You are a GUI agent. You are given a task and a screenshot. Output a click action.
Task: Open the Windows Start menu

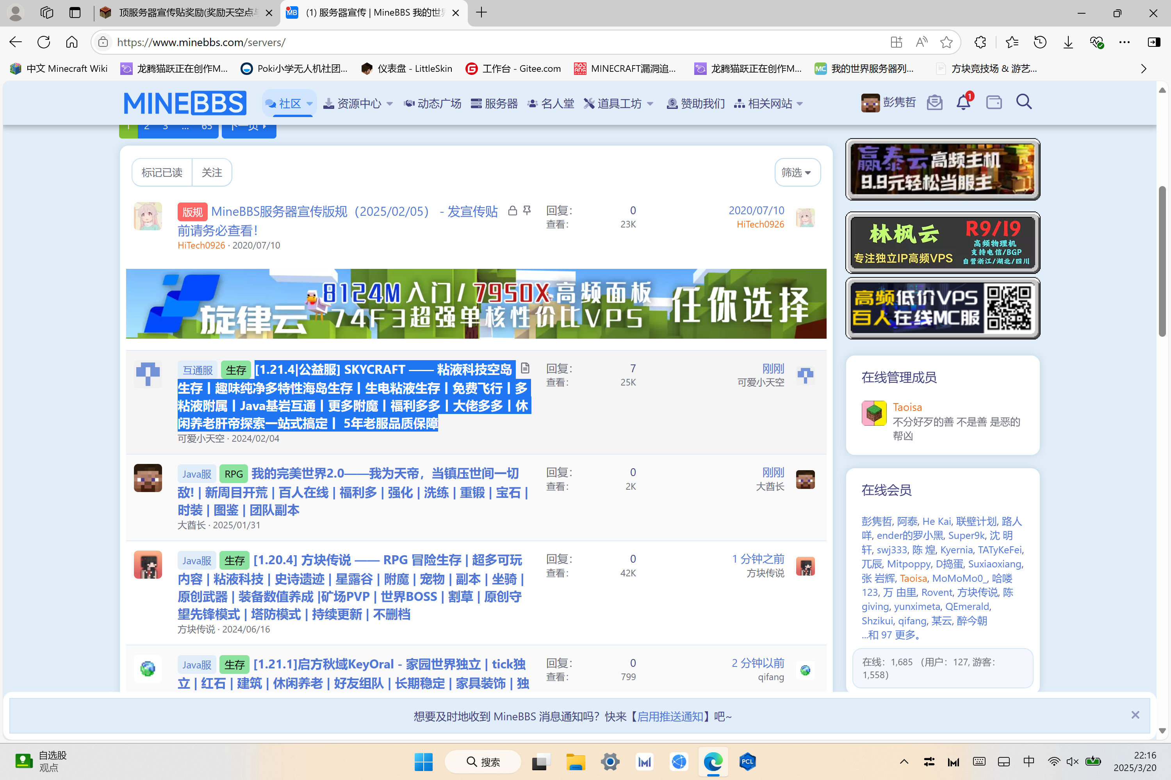click(424, 762)
